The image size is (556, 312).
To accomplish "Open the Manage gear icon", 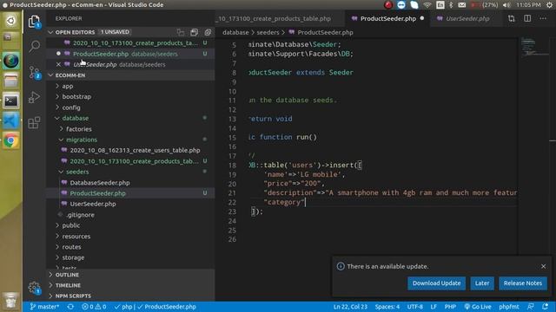I will (x=34, y=287).
